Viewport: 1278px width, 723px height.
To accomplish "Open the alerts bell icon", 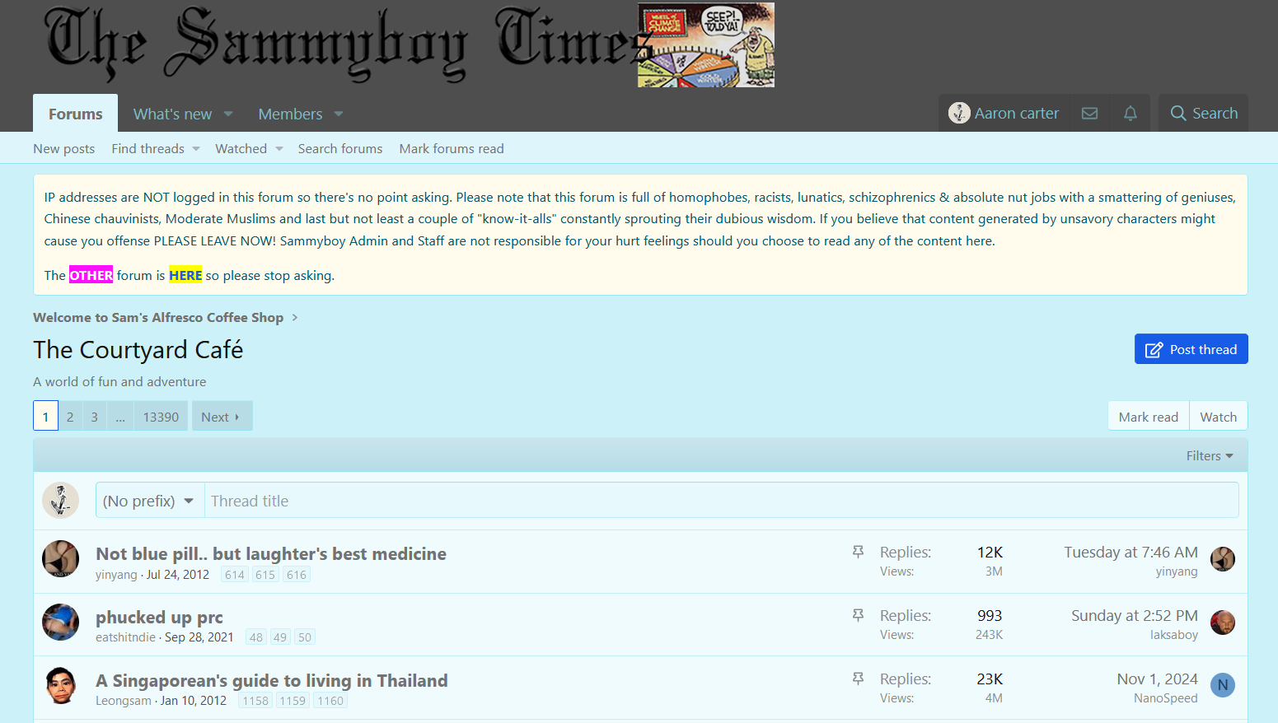I will pos(1130,114).
